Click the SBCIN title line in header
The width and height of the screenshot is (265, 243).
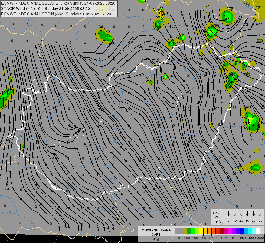[x=56, y=14]
